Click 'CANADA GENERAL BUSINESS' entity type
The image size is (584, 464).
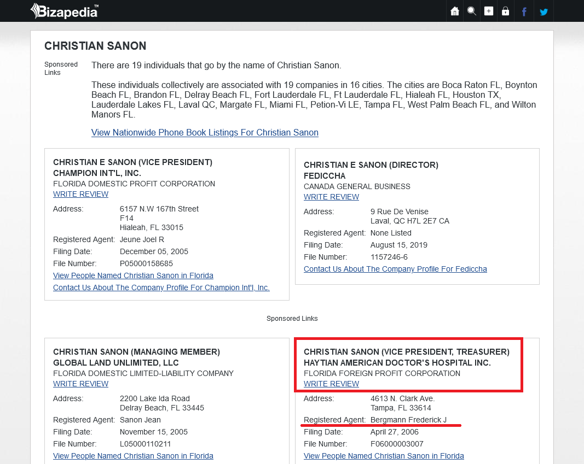click(x=357, y=186)
